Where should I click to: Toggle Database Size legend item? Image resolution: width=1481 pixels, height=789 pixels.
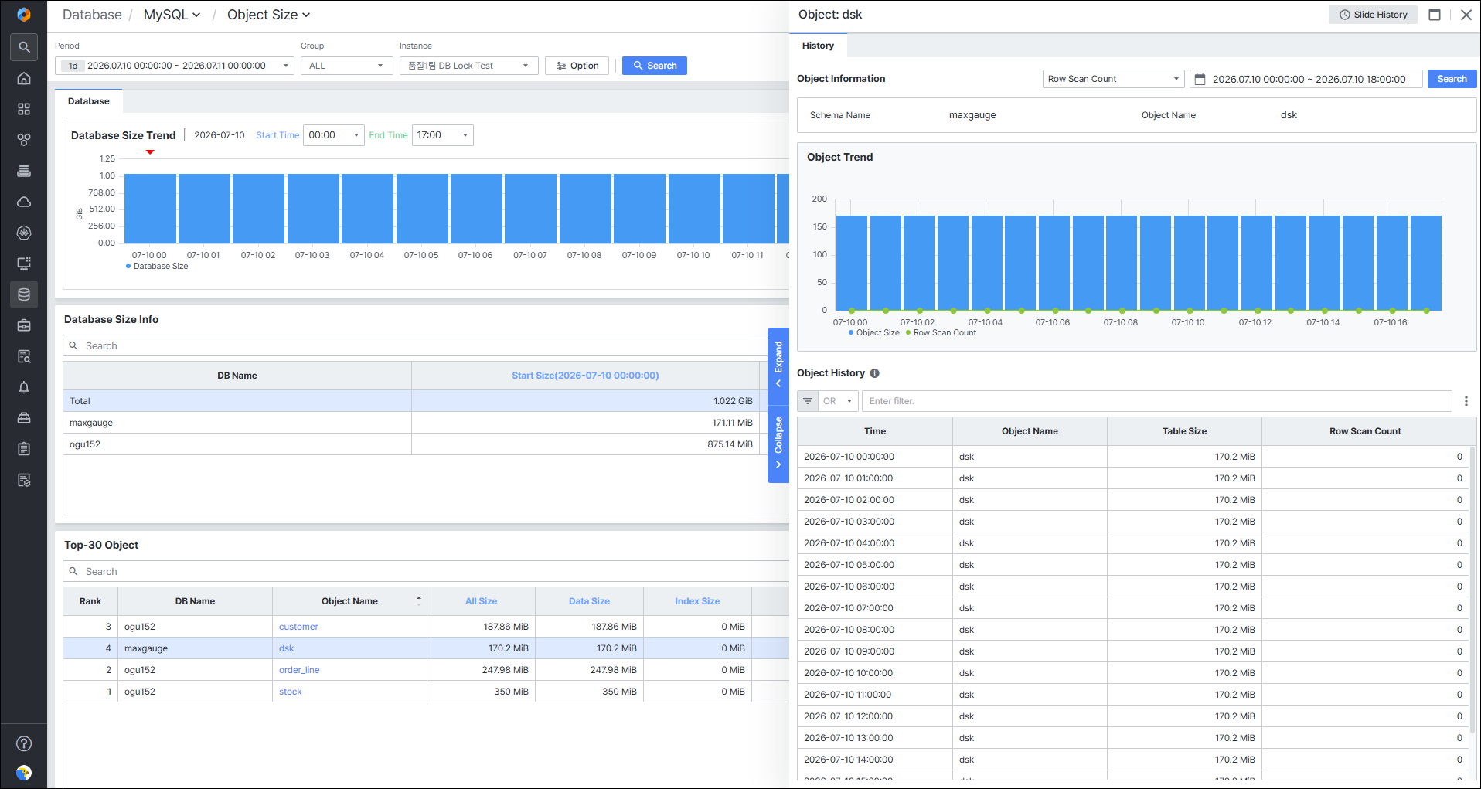tap(157, 266)
